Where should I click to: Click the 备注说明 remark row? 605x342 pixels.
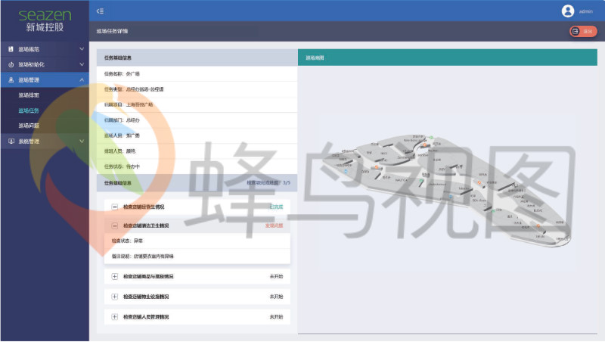click(x=197, y=256)
